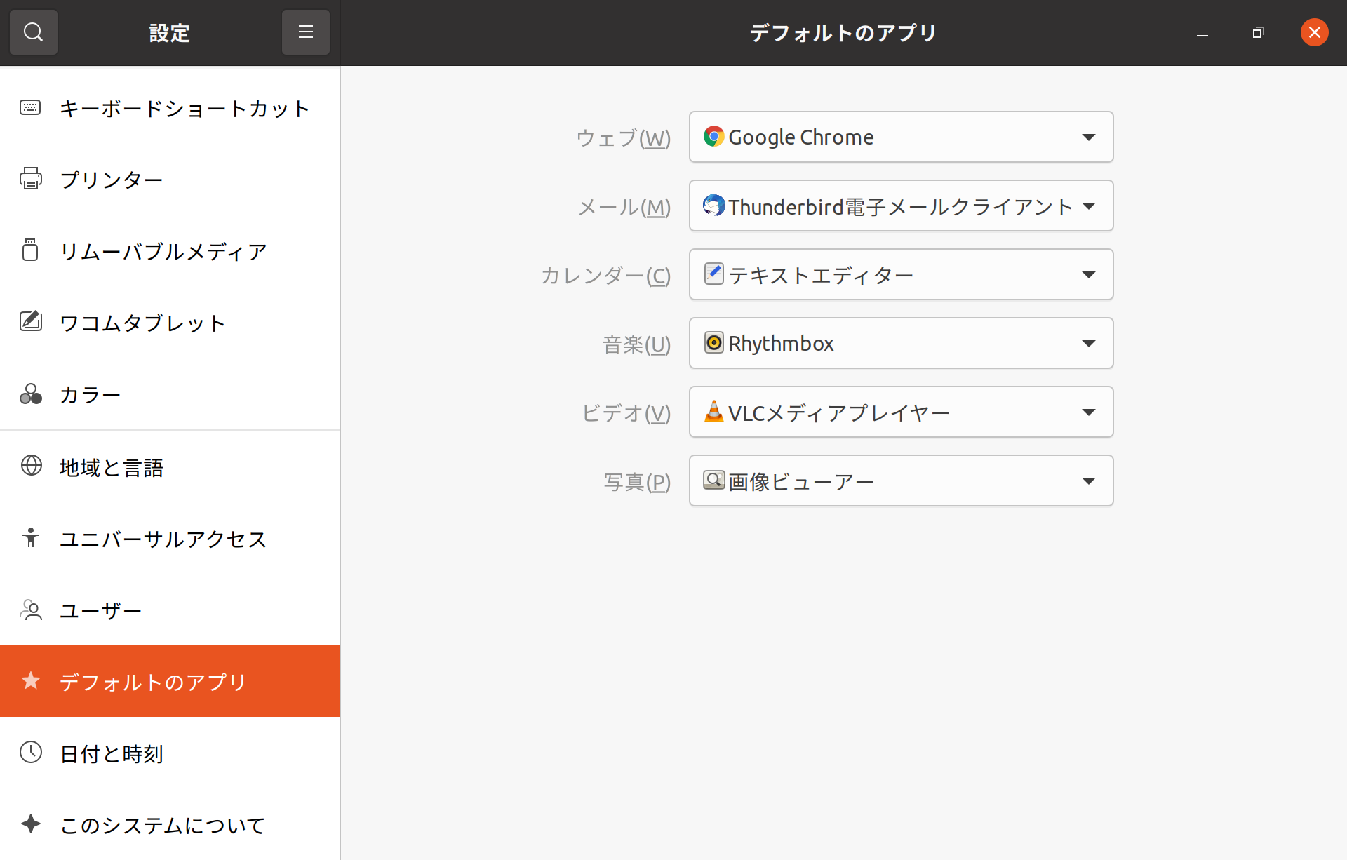Click the printer icon beside プリンター
This screenshot has height=860, width=1347.
tap(30, 179)
